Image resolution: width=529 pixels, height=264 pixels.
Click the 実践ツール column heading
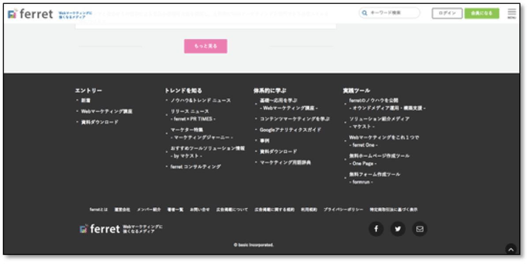point(357,91)
